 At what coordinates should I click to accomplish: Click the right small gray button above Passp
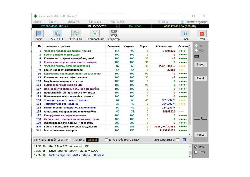tap(204, 118)
